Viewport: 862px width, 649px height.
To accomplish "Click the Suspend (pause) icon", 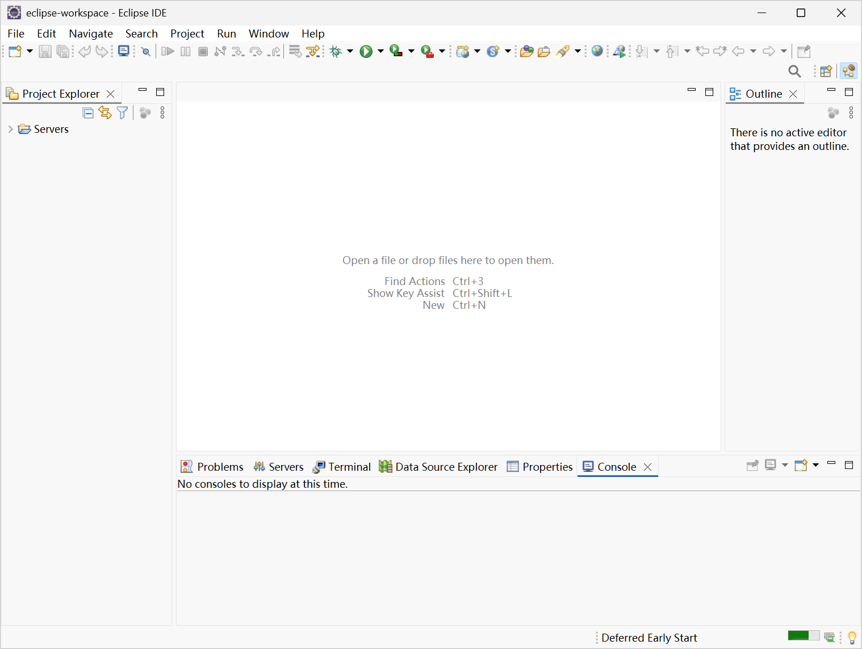I will click(186, 52).
